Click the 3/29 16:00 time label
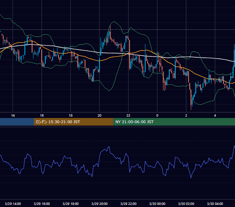Image resolution: width=235 pixels, height=207 pixels. click(x=42, y=204)
